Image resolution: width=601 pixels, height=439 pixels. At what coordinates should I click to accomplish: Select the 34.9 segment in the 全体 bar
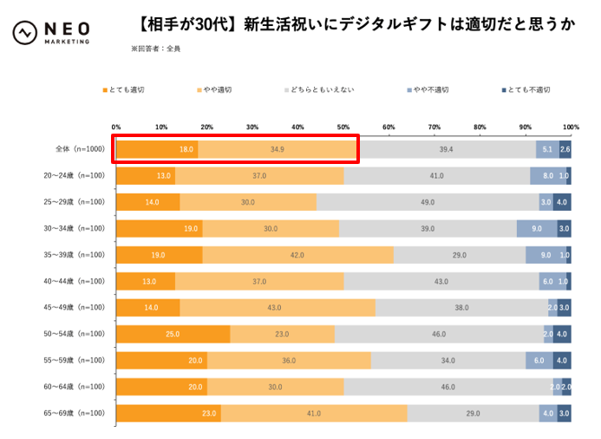278,149
